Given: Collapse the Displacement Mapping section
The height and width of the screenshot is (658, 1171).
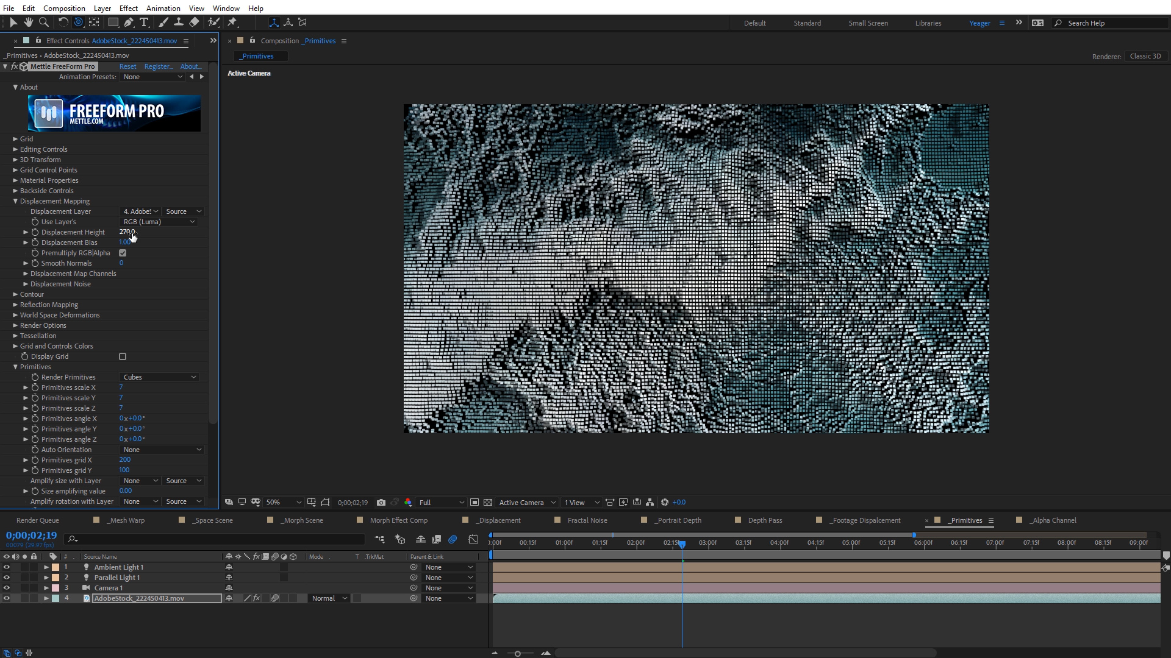Looking at the screenshot, I should point(15,201).
